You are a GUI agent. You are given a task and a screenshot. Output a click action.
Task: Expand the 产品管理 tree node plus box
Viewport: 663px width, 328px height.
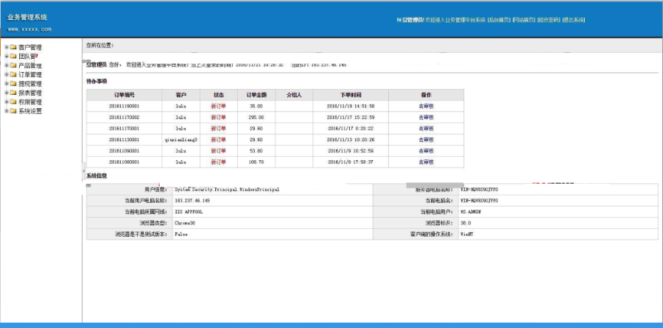[7, 65]
